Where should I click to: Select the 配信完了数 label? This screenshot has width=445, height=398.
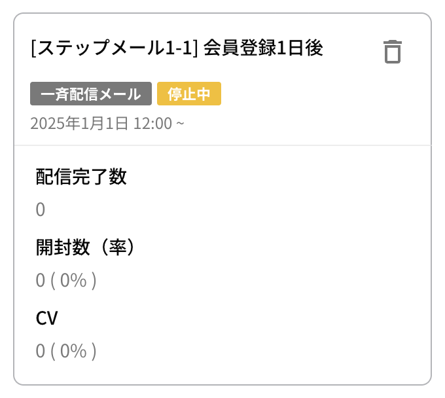[81, 177]
